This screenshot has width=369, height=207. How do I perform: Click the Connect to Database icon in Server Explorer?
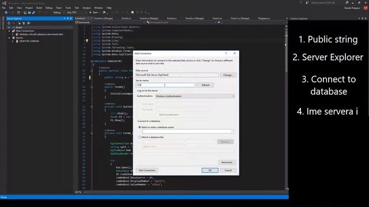click(x=19, y=23)
